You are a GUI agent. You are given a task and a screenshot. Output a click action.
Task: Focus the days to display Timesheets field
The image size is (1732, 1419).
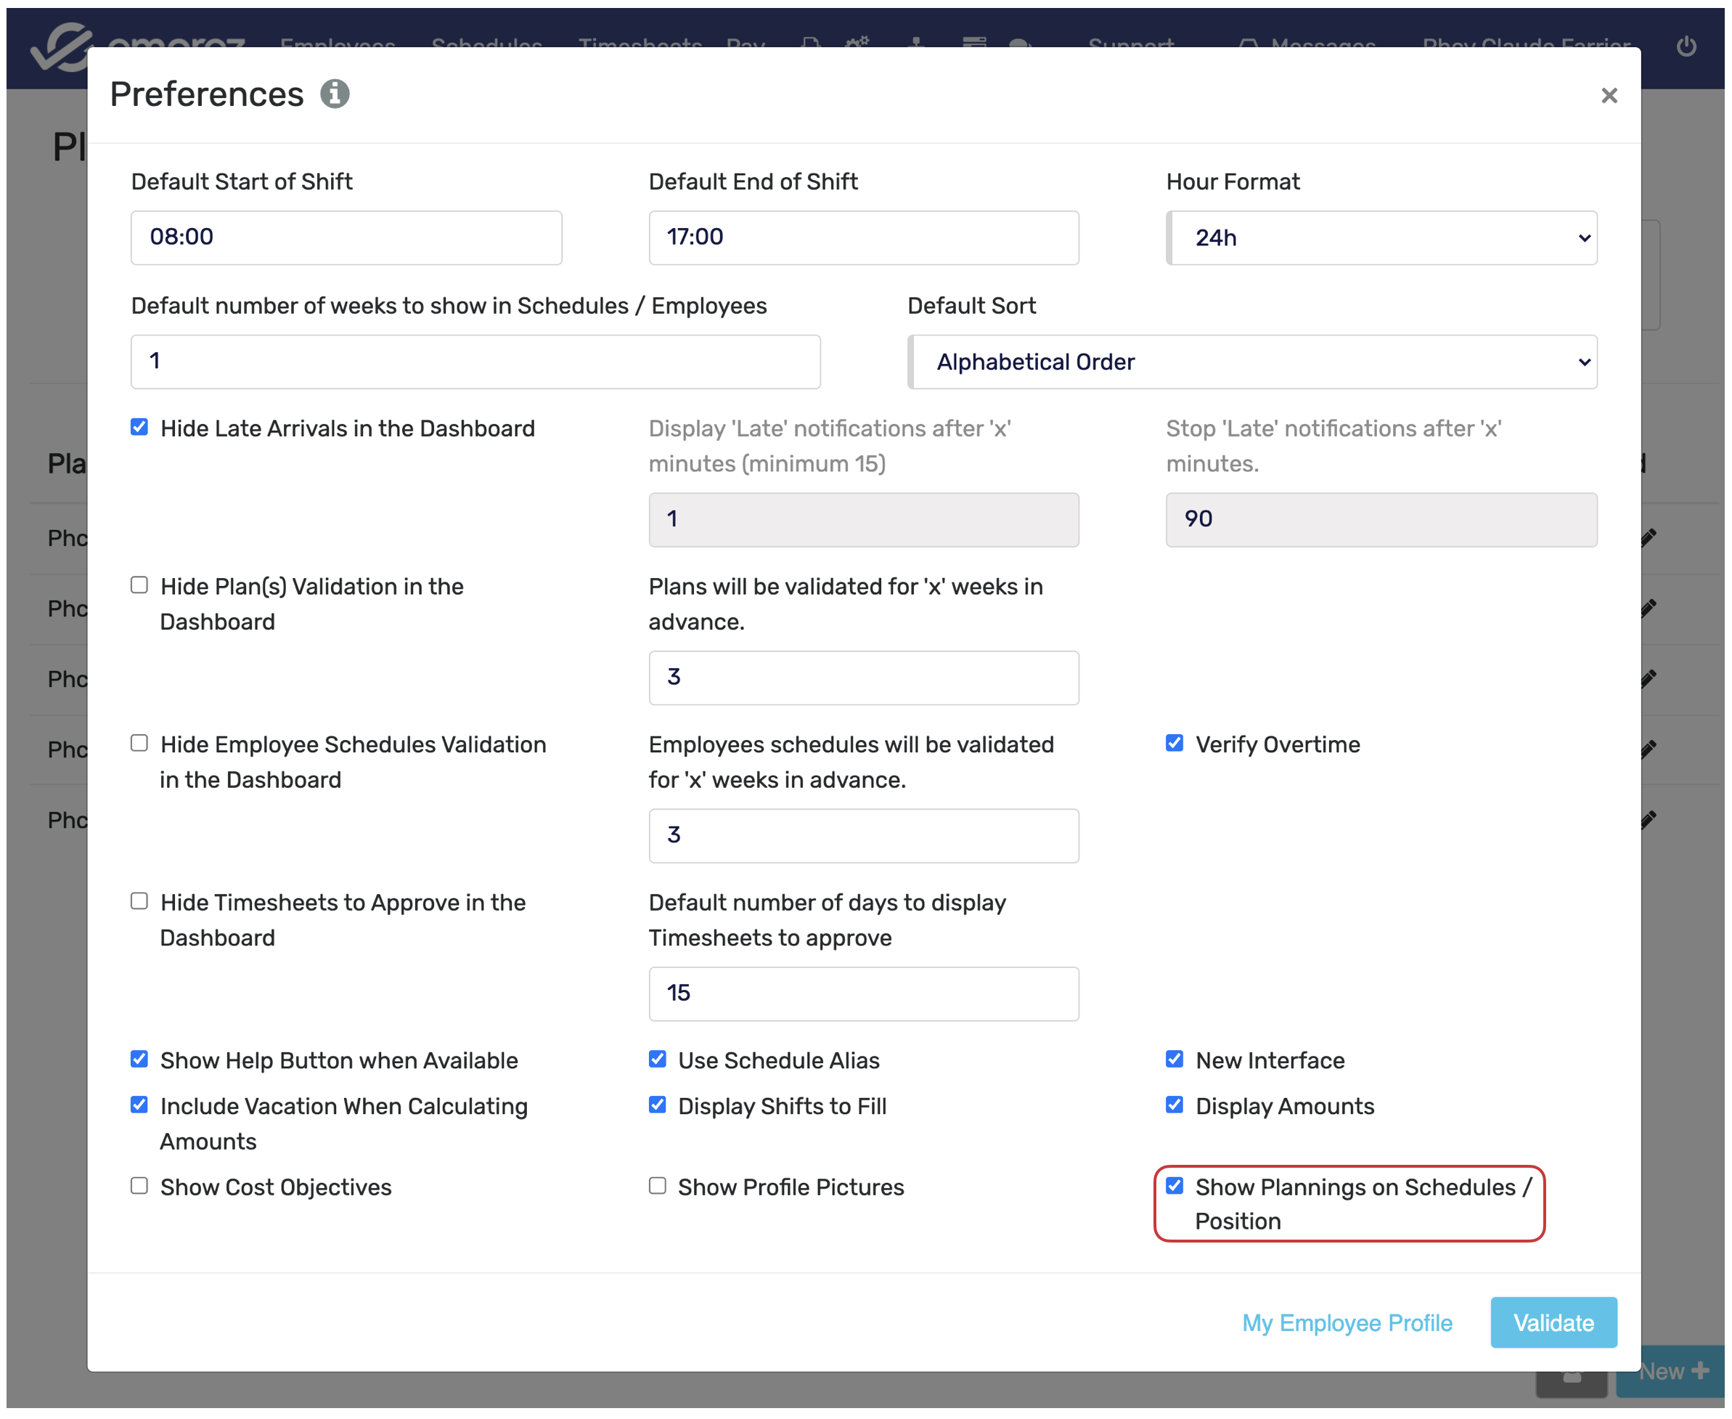click(x=864, y=994)
